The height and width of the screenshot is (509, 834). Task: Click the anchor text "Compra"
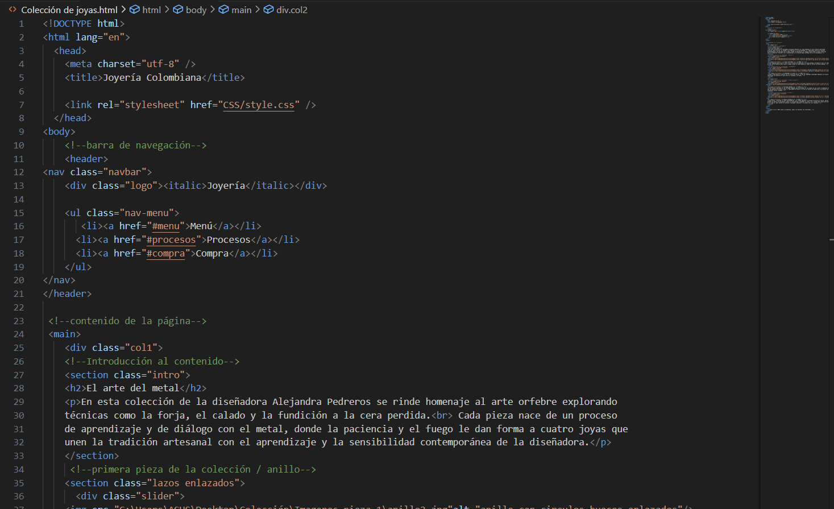click(x=212, y=253)
